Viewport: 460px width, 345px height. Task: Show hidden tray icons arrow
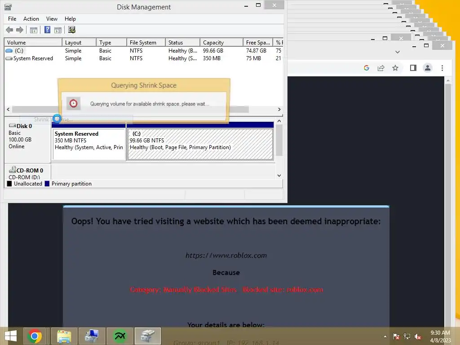pos(385,336)
